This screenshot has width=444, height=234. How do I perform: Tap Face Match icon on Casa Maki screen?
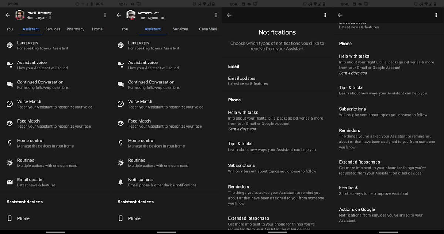coord(121,123)
